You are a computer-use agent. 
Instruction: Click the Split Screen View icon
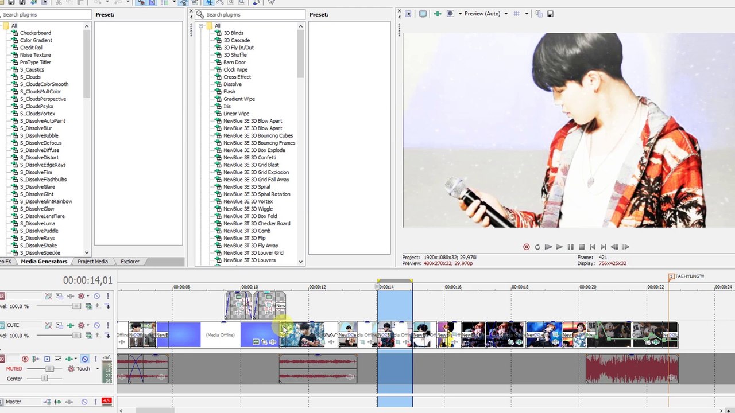pyautogui.click(x=450, y=14)
